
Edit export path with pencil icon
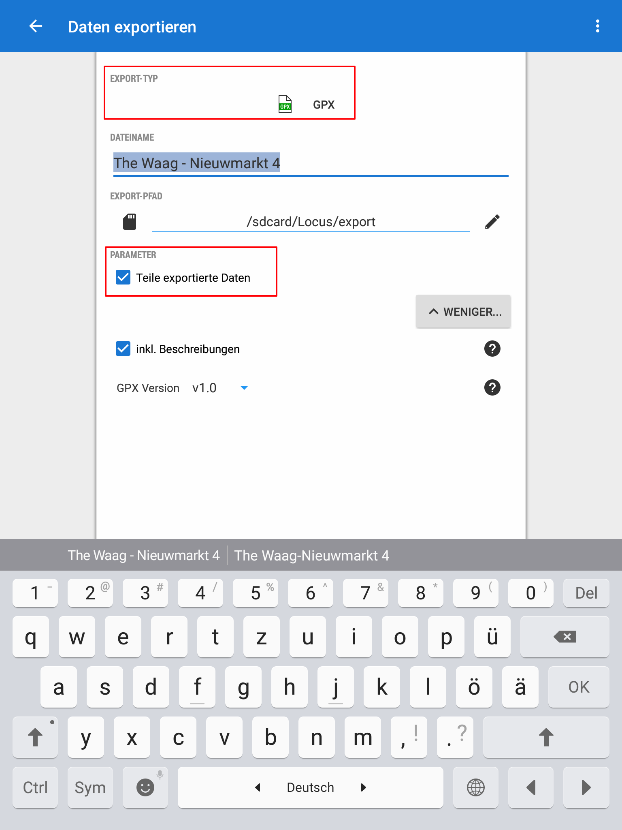(492, 222)
